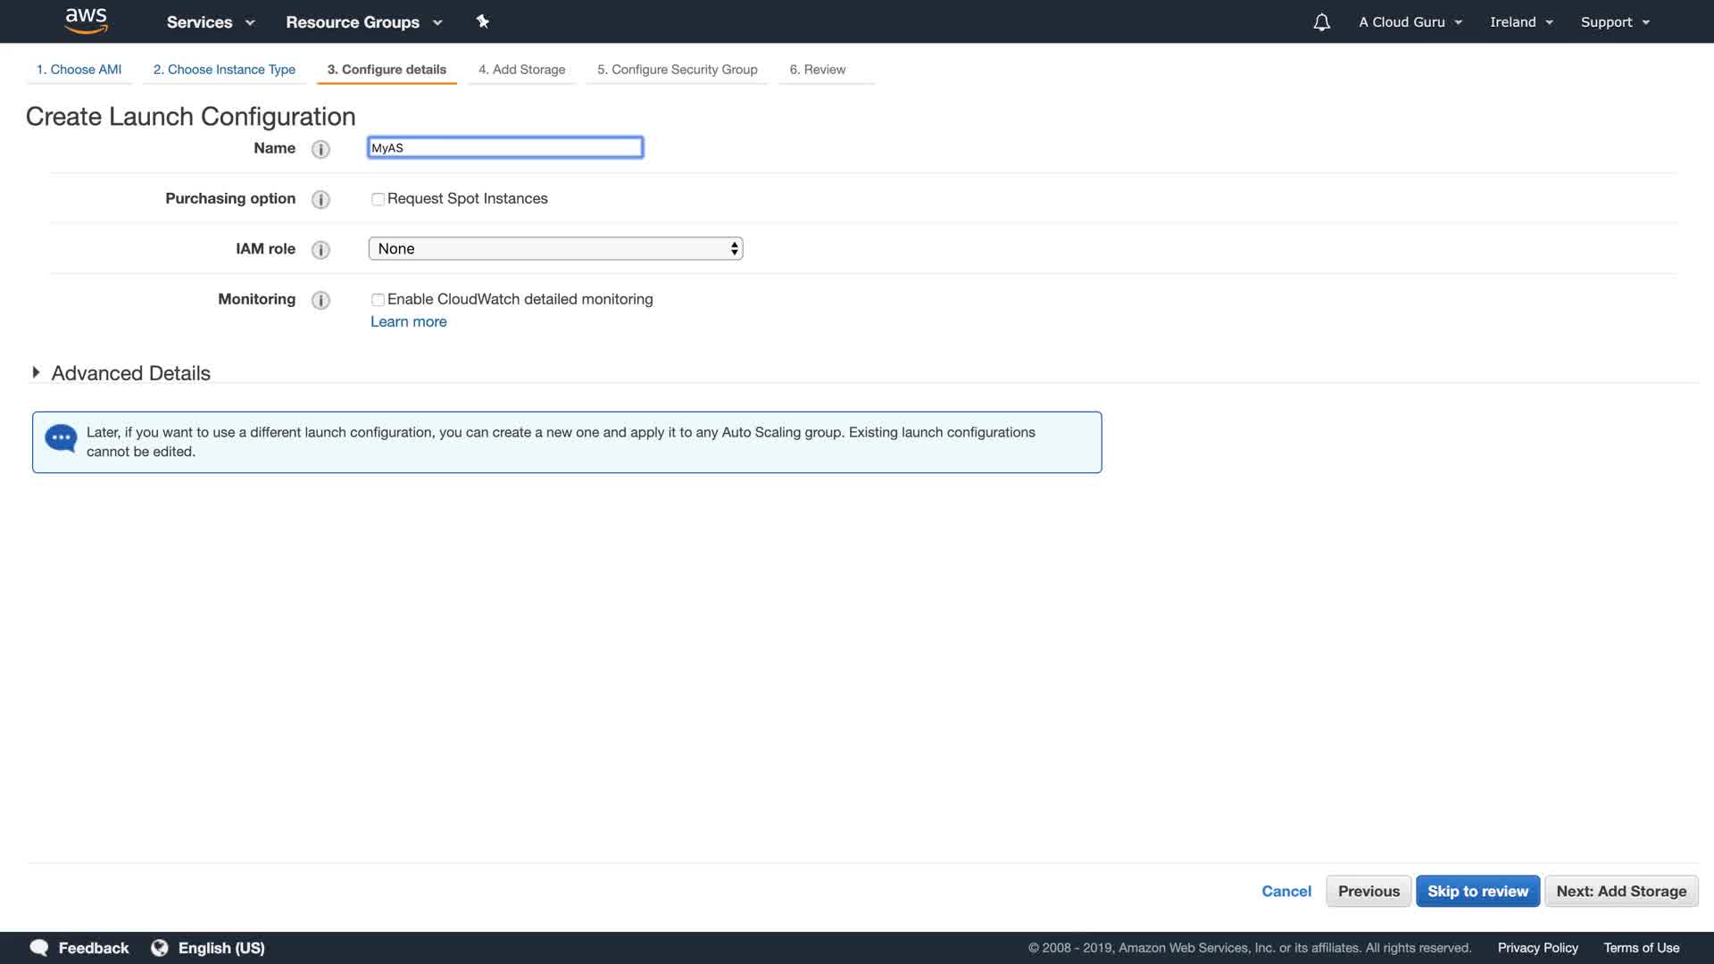Click the Learn more link
The width and height of the screenshot is (1714, 964).
coord(408,322)
